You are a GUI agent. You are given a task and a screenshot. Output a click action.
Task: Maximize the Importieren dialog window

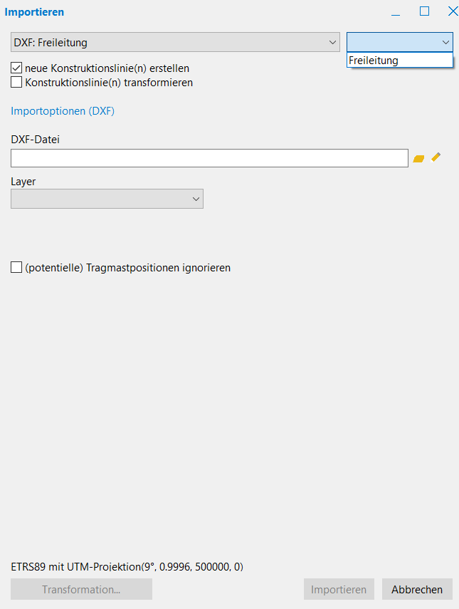click(x=424, y=11)
